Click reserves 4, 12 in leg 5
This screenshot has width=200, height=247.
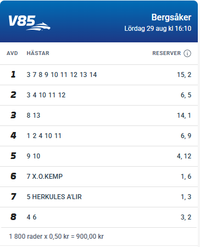184,156
